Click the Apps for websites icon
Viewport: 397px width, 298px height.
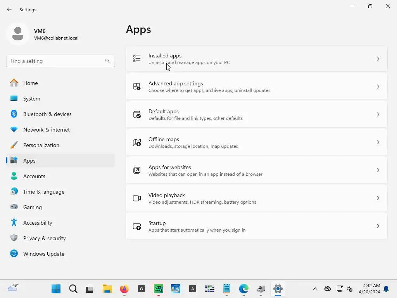[137, 170]
